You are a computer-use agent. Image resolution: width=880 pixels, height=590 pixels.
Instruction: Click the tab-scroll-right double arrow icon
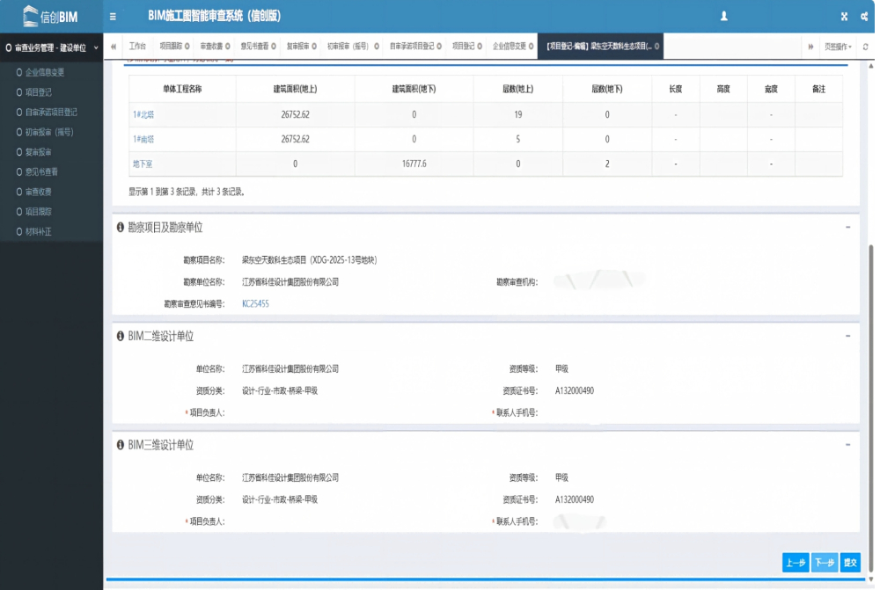pos(810,47)
